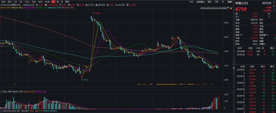Click the 14:59:48 large order row
This screenshot has width=276, height=113.
[x=255, y=51]
